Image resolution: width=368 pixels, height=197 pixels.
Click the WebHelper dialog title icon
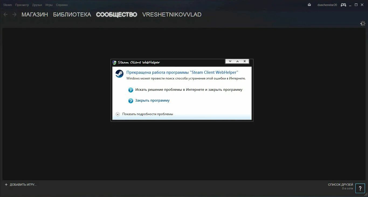(115, 62)
